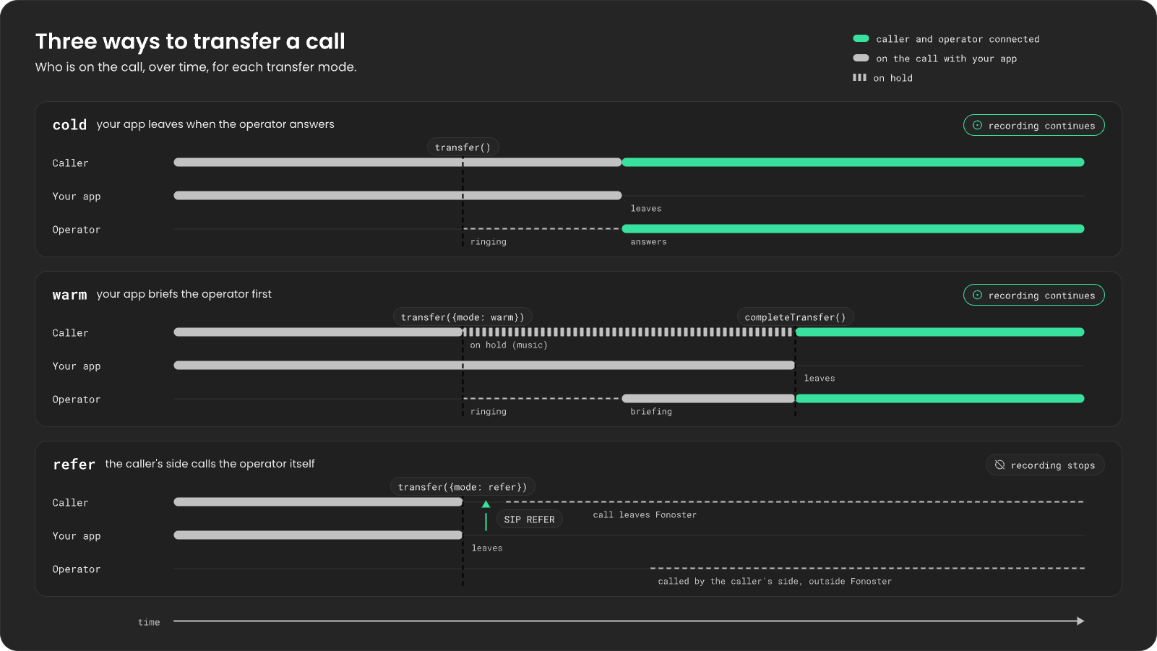This screenshot has height=651, width=1157.
Task: Click 'your app briefs the operator first' description
Action: (x=184, y=294)
